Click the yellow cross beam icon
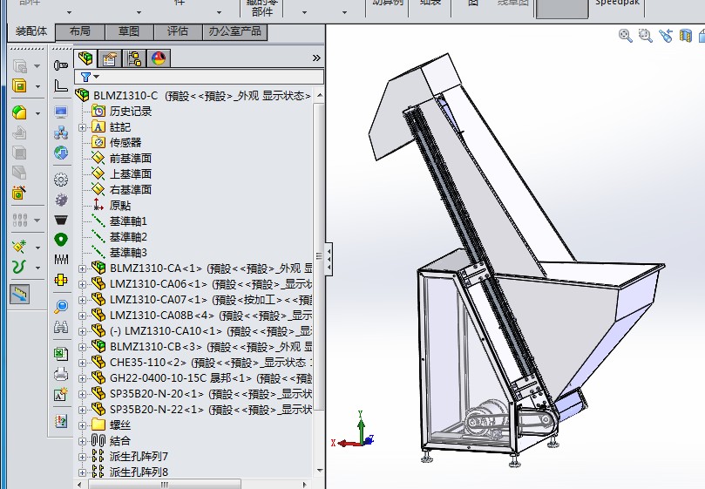Viewport: 705px width, 489px height. tap(61, 280)
